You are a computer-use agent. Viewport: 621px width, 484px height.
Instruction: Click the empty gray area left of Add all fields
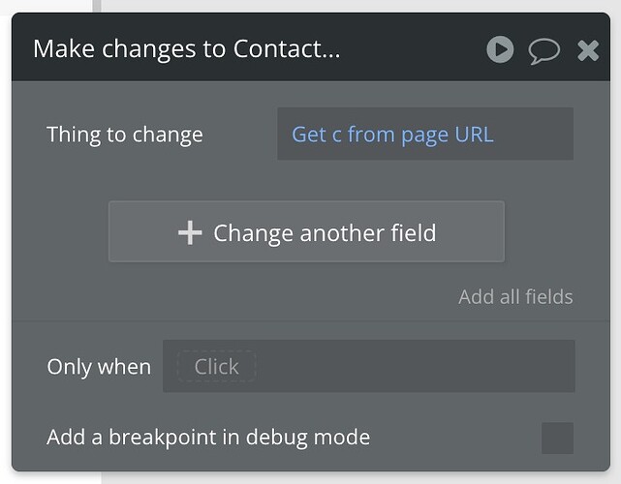[233, 297]
